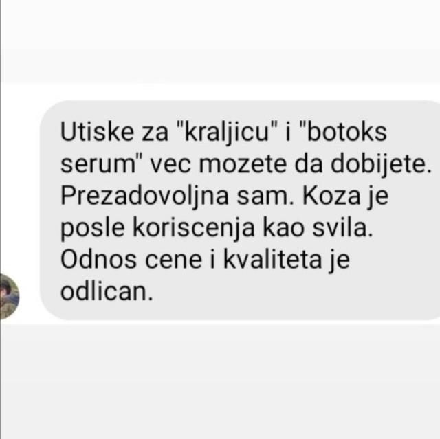Open the sender's profile picture avatar
This screenshot has height=439, width=440.
9,296
